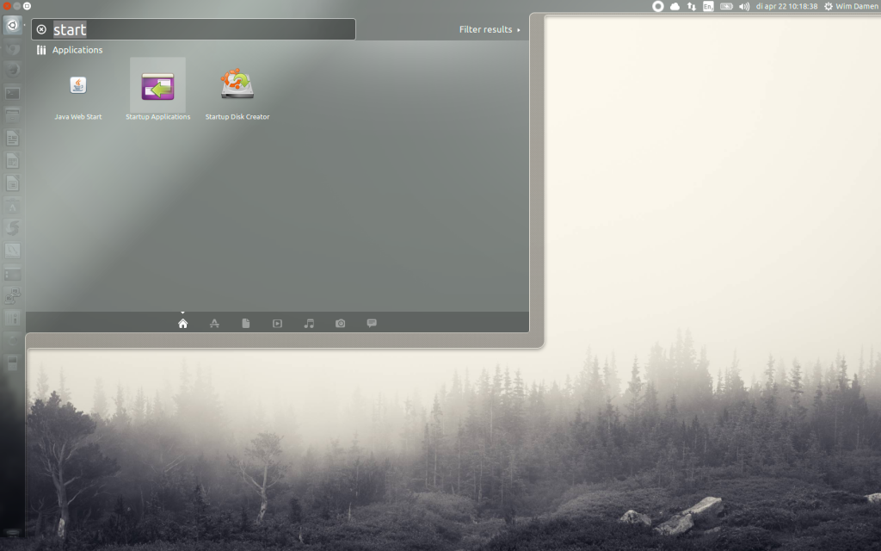This screenshot has width=881, height=551.
Task: Open the clock calendar menu
Action: tap(786, 6)
